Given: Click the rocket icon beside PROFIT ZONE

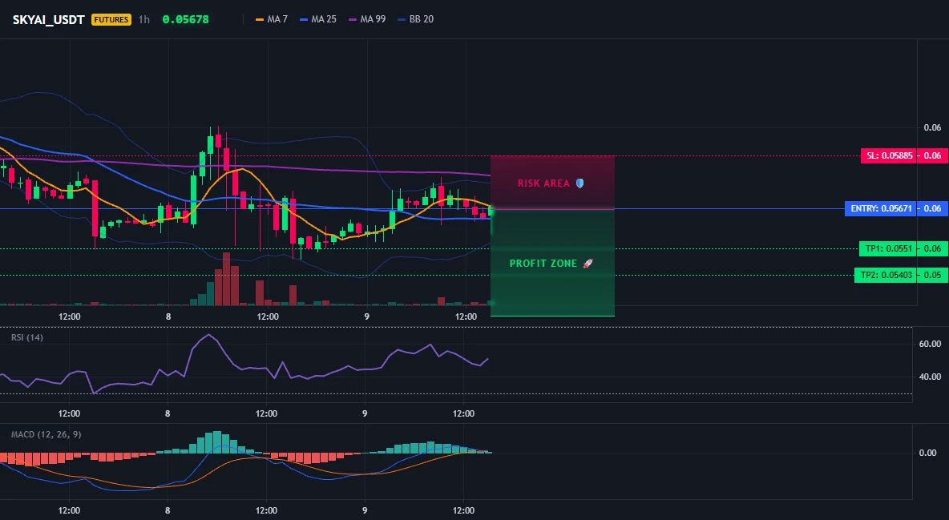Looking at the screenshot, I should click(x=588, y=264).
